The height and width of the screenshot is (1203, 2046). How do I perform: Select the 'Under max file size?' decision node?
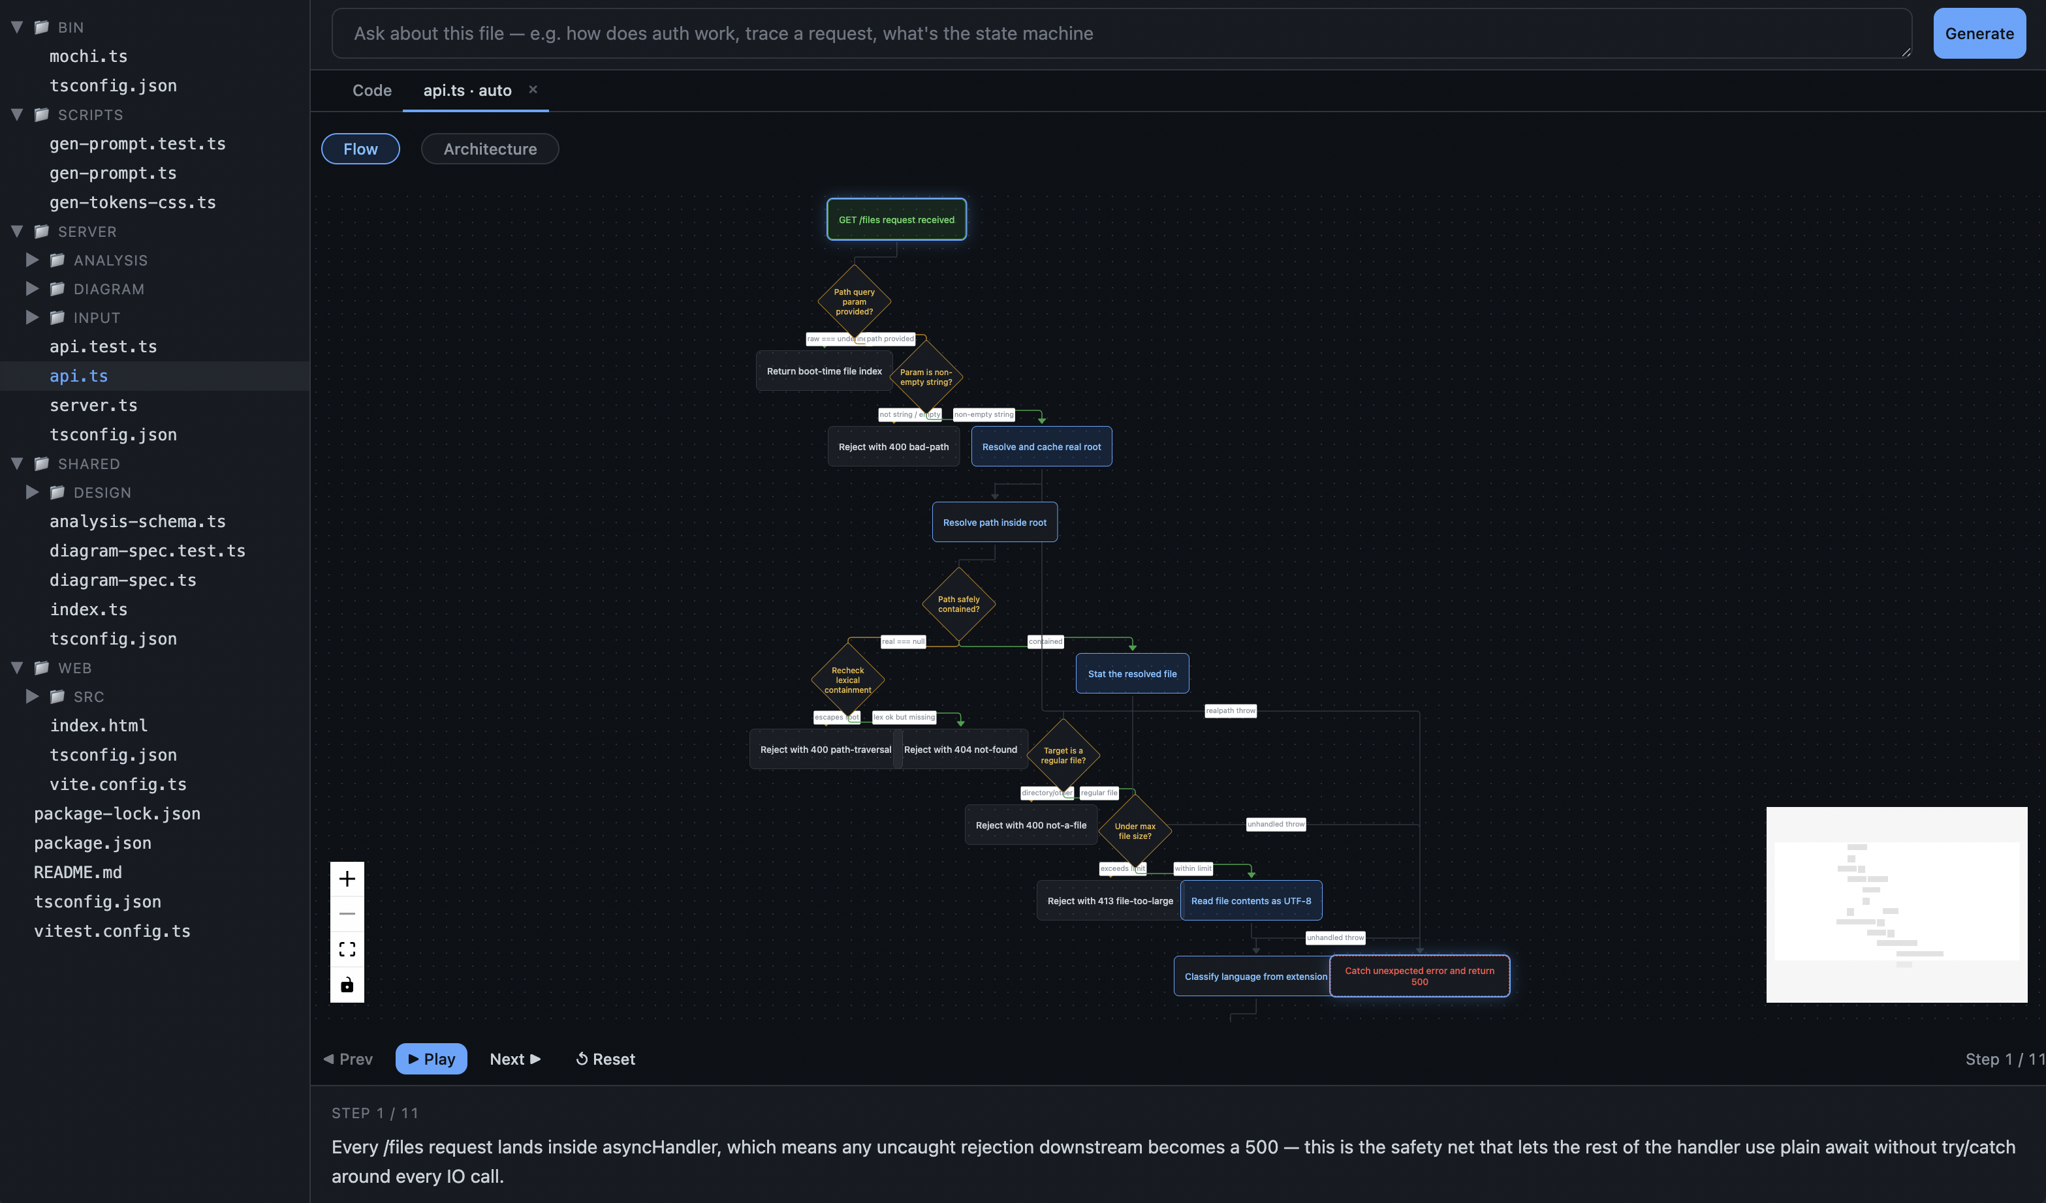(1135, 832)
